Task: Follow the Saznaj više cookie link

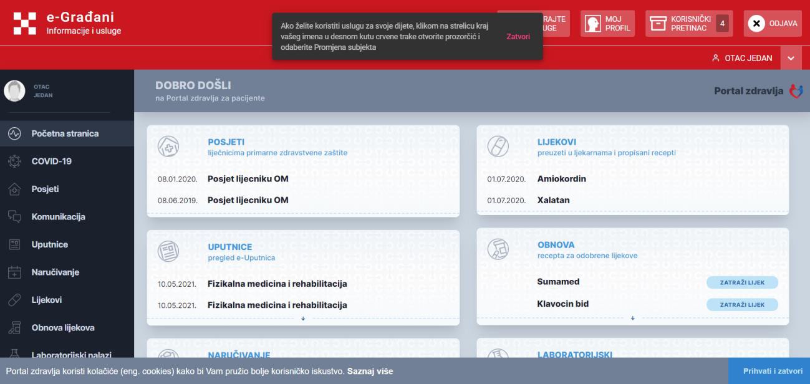Action: click(370, 372)
